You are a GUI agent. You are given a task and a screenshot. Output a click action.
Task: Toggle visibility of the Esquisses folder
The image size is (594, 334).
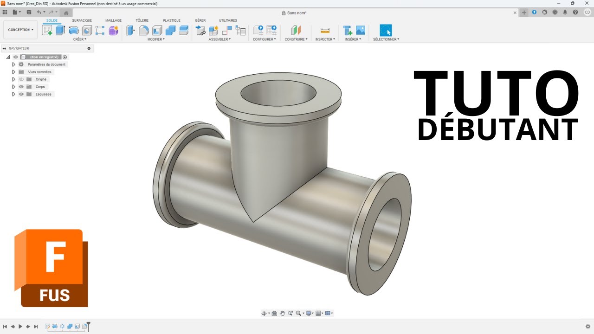[x=21, y=94]
